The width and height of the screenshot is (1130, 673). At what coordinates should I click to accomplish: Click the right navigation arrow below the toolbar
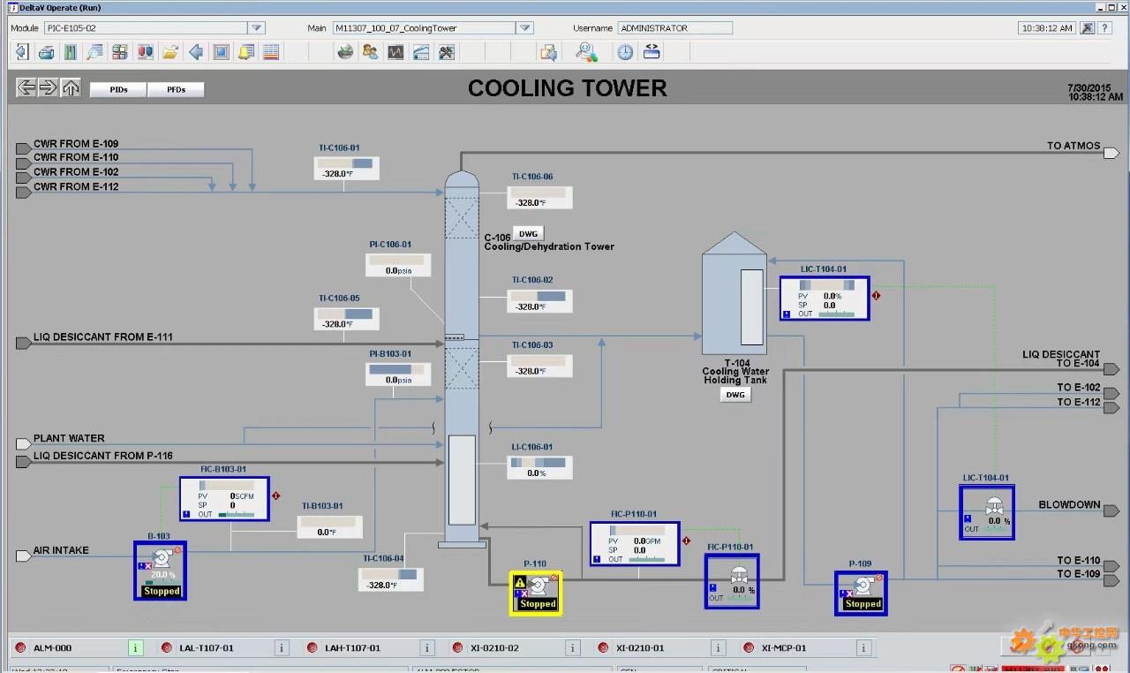[49, 87]
